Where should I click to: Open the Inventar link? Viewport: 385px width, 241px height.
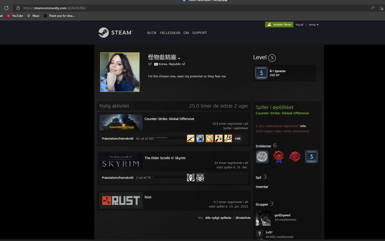pyautogui.click(x=262, y=187)
